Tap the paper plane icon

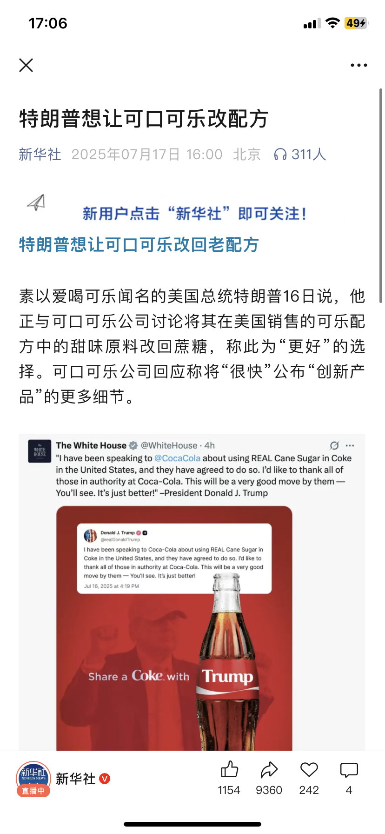point(36,202)
